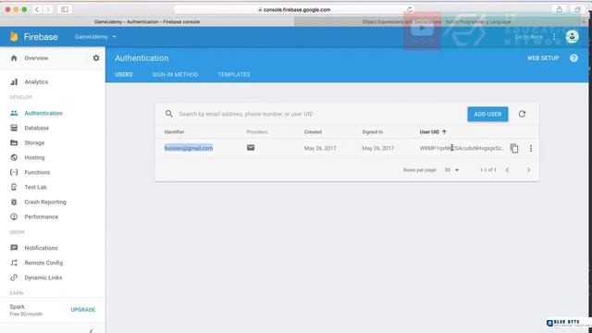The width and height of the screenshot is (592, 333).
Task: Go to previous page of users
Action: click(x=508, y=170)
